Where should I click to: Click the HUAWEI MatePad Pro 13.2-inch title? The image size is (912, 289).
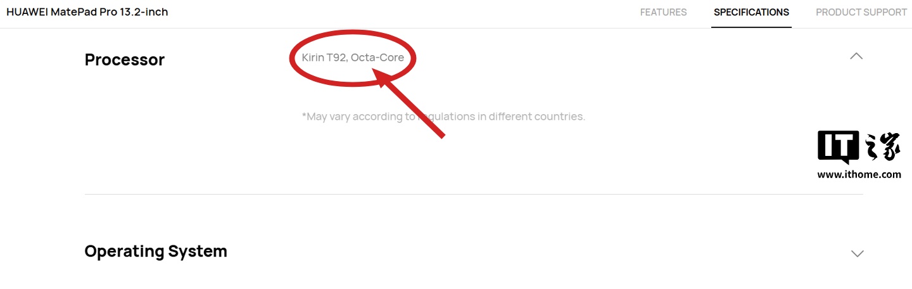[x=87, y=12]
